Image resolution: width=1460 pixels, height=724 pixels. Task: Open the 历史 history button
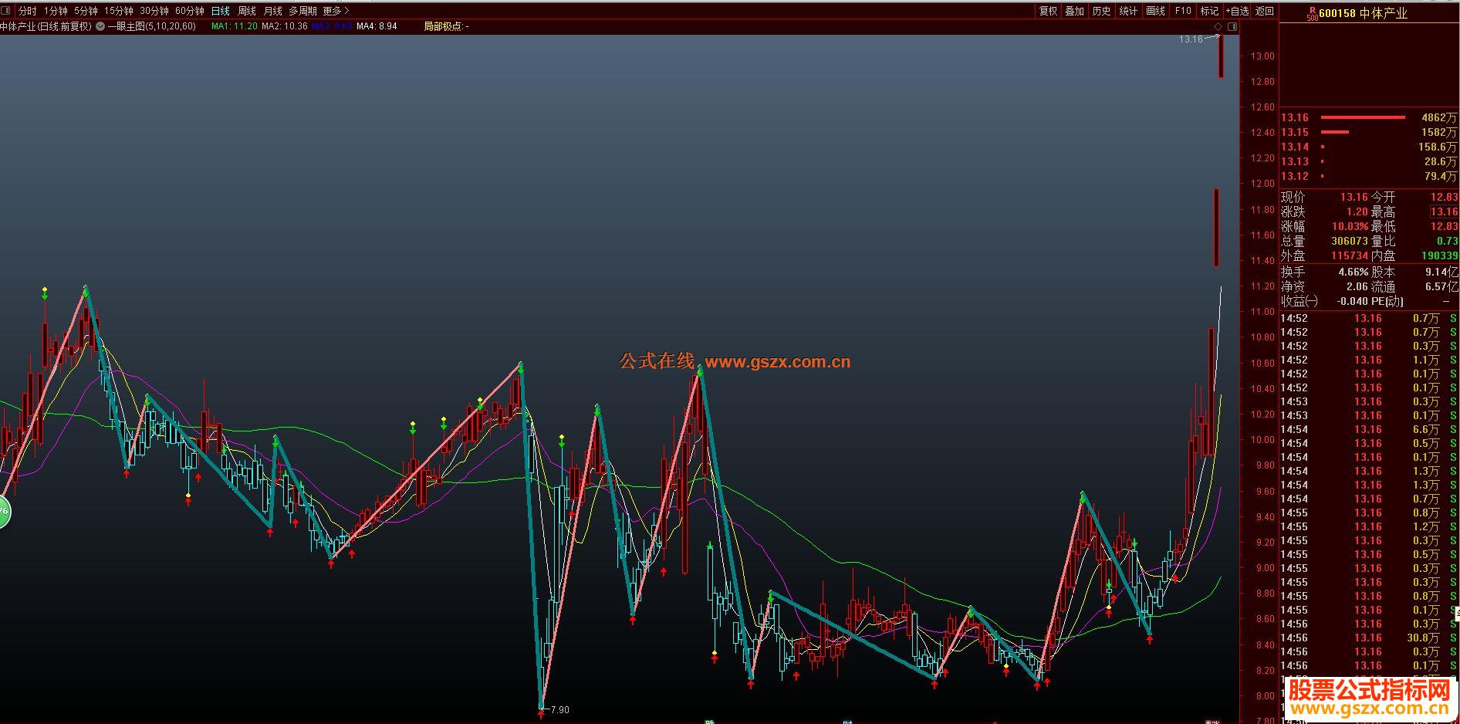tap(1102, 11)
